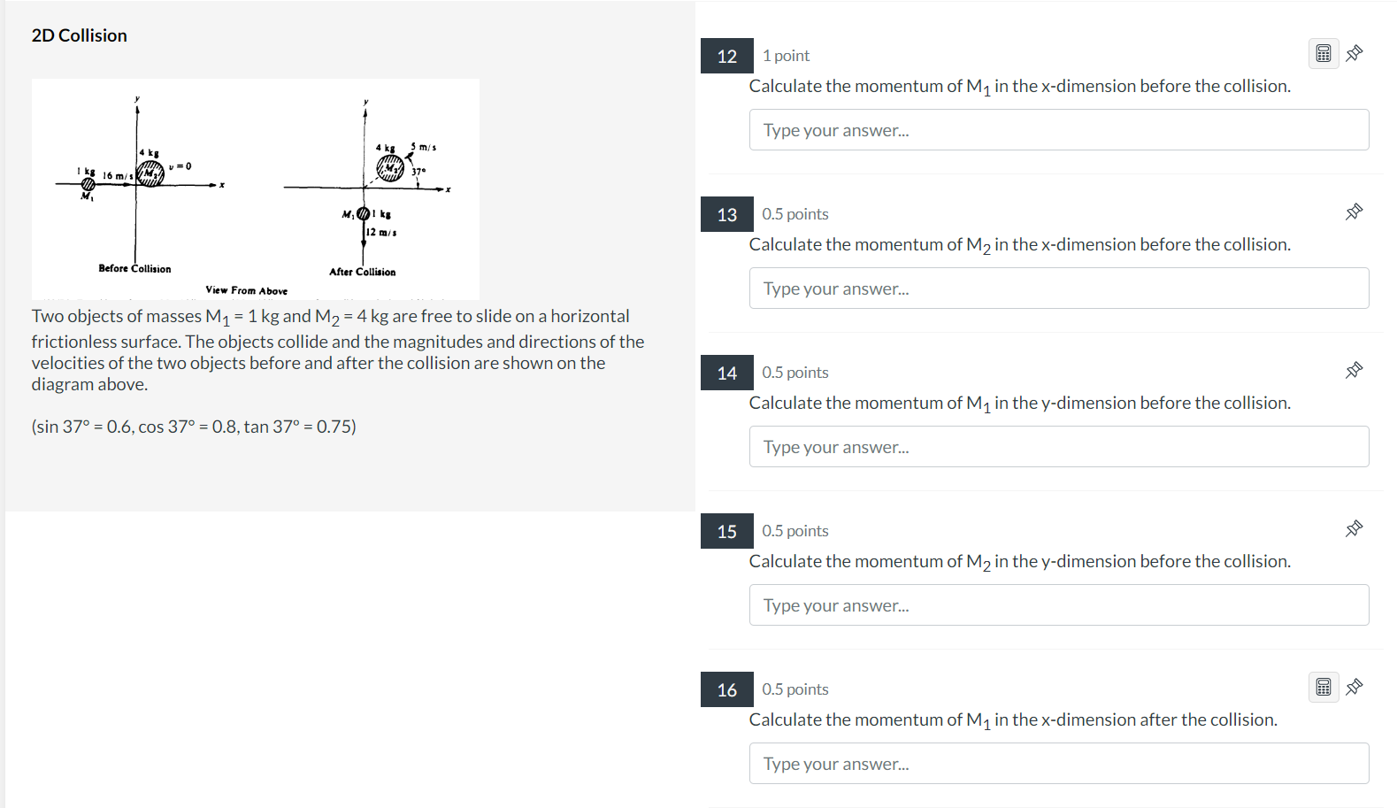Click the question 15 number badge
Image resolution: width=1397 pixels, height=808 pixels.
[x=726, y=530]
